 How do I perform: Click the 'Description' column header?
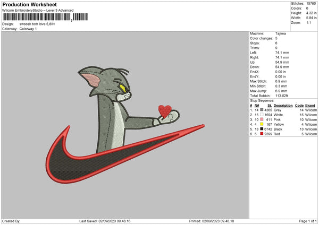[283, 106]
